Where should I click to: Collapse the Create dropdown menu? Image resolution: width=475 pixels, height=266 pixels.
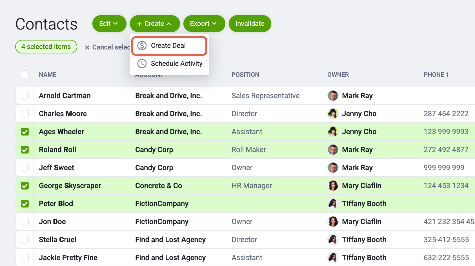(155, 24)
